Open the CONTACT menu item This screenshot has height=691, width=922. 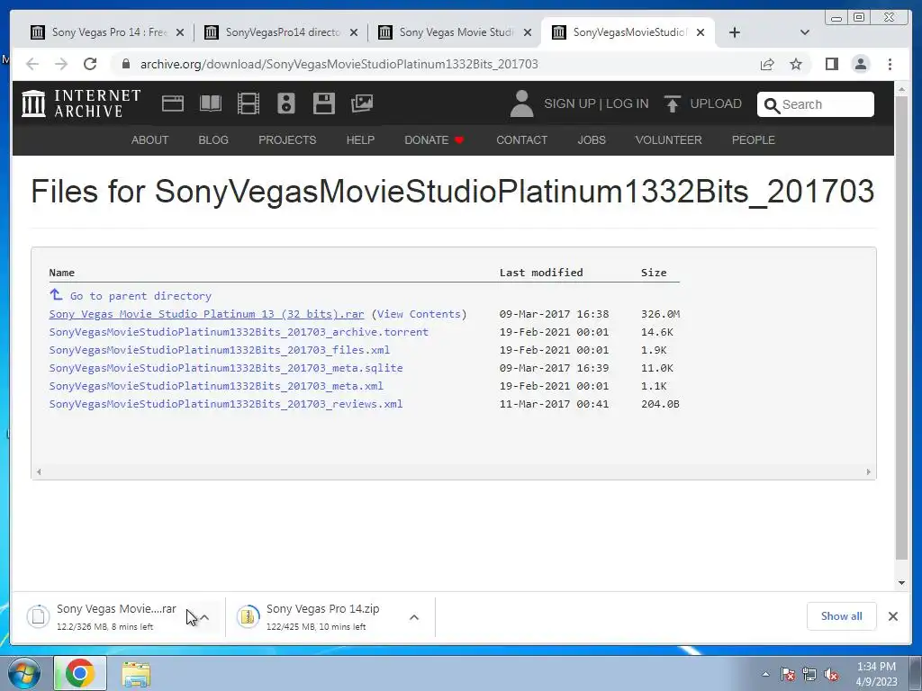point(521,139)
